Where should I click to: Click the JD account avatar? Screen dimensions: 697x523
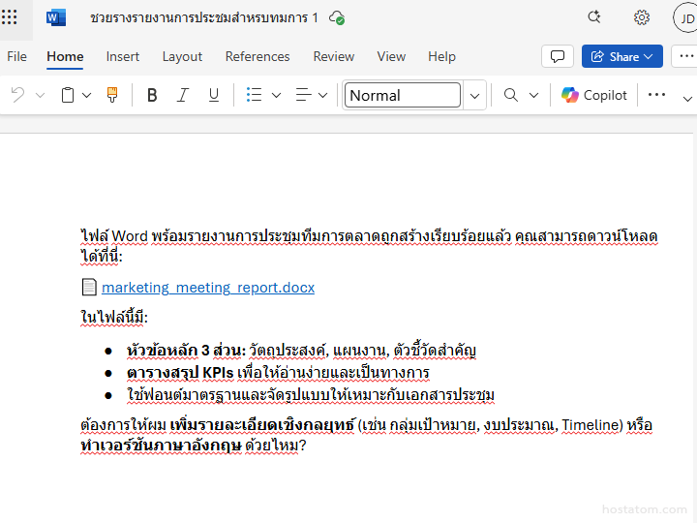[x=685, y=17]
